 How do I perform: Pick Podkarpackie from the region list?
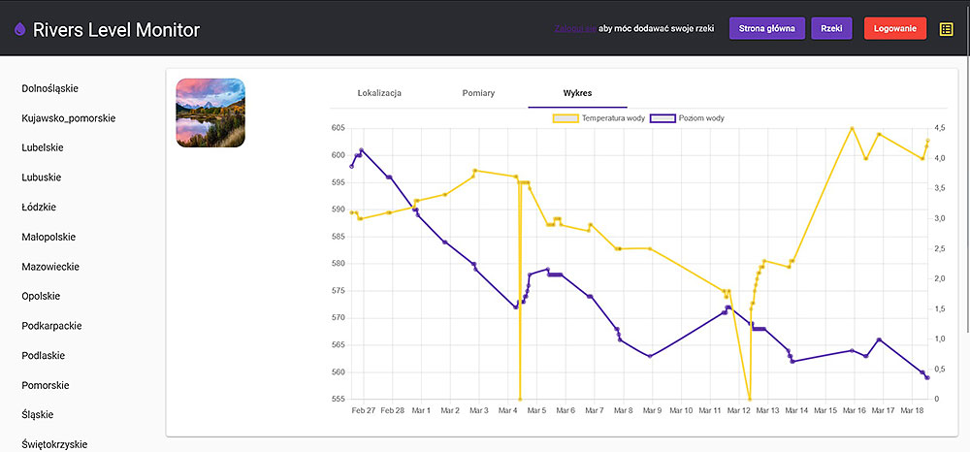point(51,326)
